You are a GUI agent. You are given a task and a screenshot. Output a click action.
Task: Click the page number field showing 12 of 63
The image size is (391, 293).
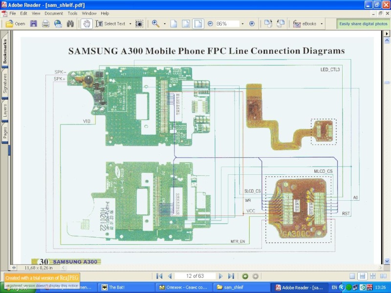(x=195, y=276)
